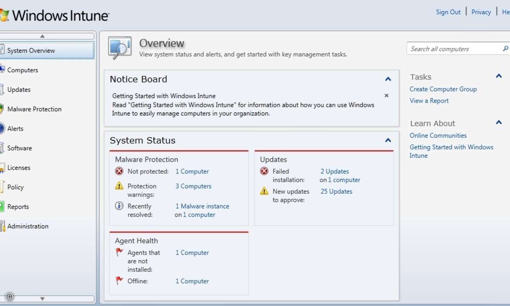Click the Computers sidebar icon
This screenshot has height=306, width=510.
(2, 69)
